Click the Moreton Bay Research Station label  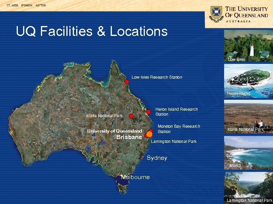pyautogui.click(x=179, y=129)
